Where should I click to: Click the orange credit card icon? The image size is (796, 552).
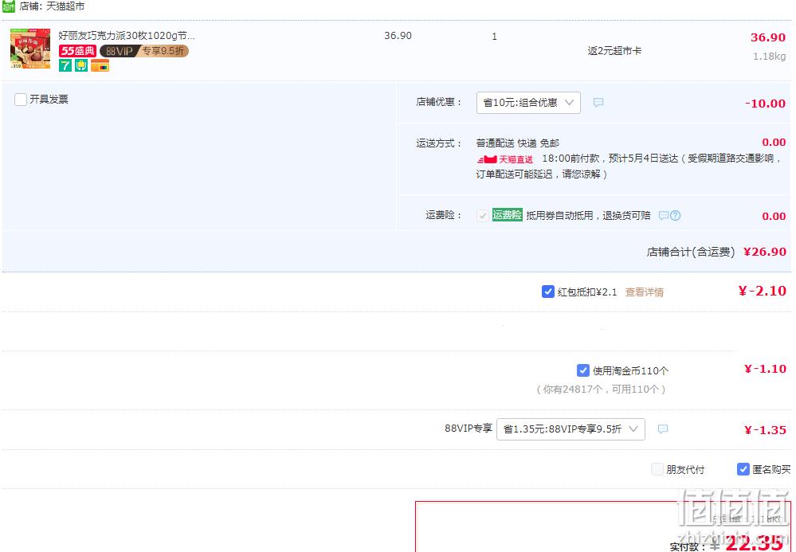(x=100, y=65)
